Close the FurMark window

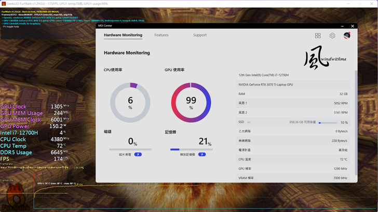(x=372, y=4)
